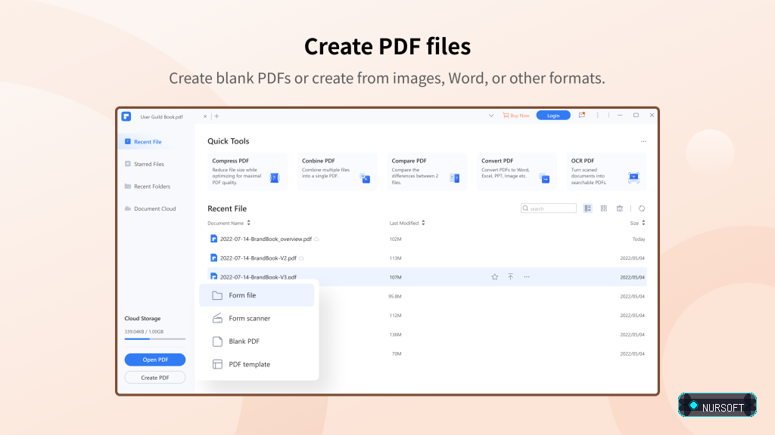775x435 pixels.
Task: Upload BrandBook-V3.pdf with arrow icon
Action: pyautogui.click(x=511, y=276)
